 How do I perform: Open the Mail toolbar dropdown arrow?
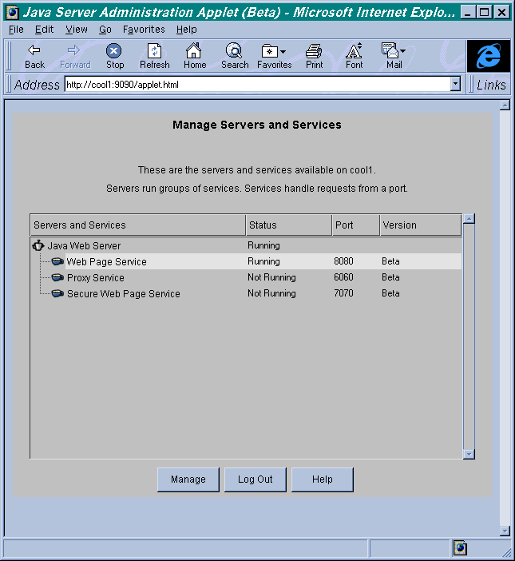[402, 51]
